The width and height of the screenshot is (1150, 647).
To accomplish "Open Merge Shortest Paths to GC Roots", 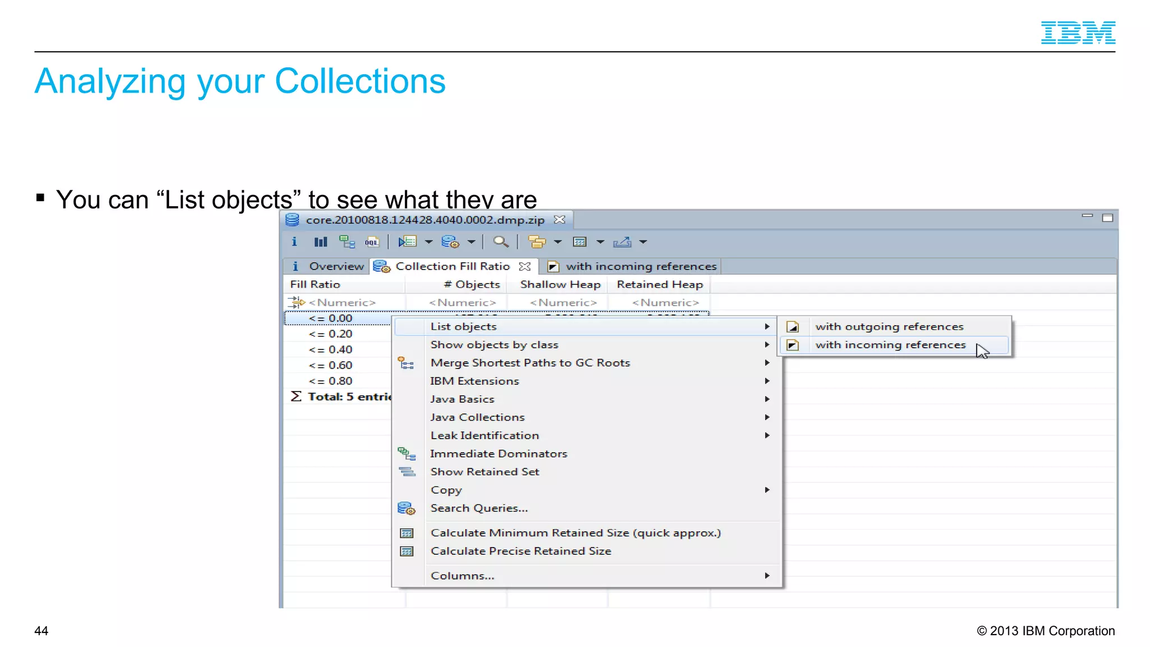I will [x=586, y=363].
